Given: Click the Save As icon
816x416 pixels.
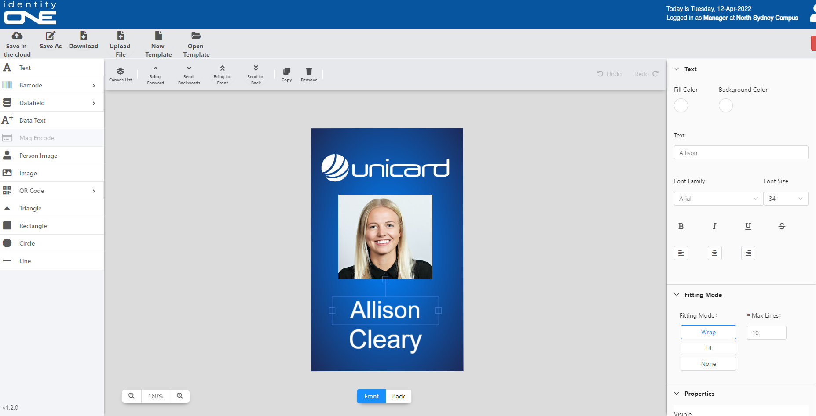Looking at the screenshot, I should point(51,36).
